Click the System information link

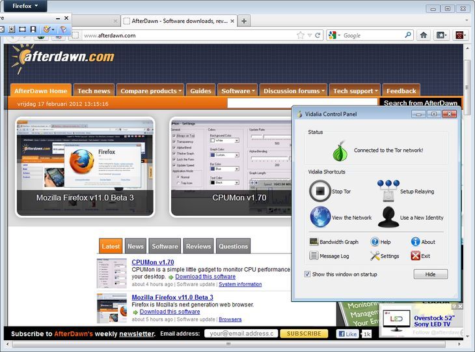[x=240, y=284]
